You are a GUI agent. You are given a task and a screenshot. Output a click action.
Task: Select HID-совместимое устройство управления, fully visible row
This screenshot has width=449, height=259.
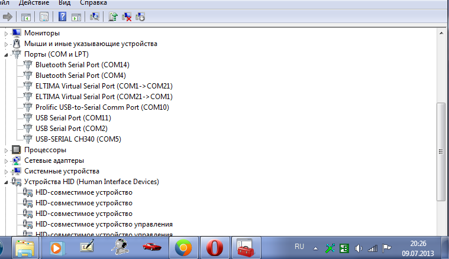tap(104, 224)
